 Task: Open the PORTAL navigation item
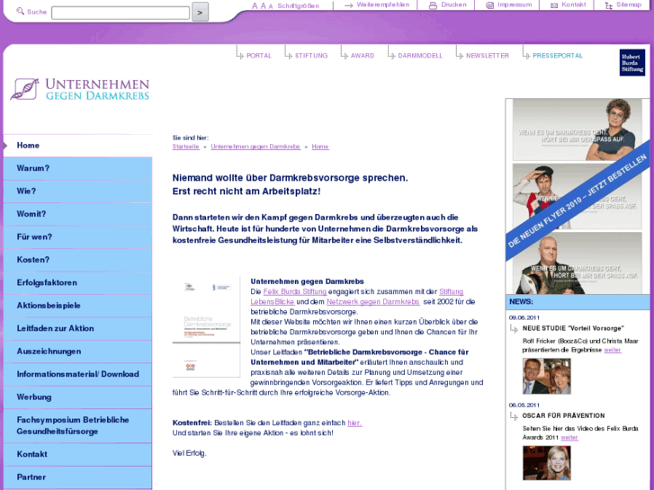coord(259,56)
